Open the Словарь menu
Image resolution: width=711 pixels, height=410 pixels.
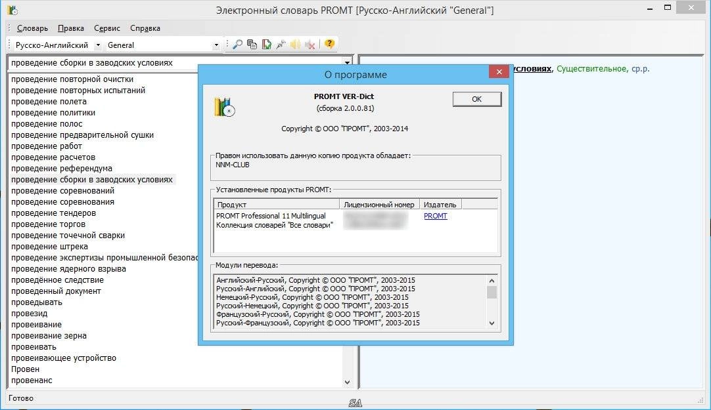click(x=32, y=28)
